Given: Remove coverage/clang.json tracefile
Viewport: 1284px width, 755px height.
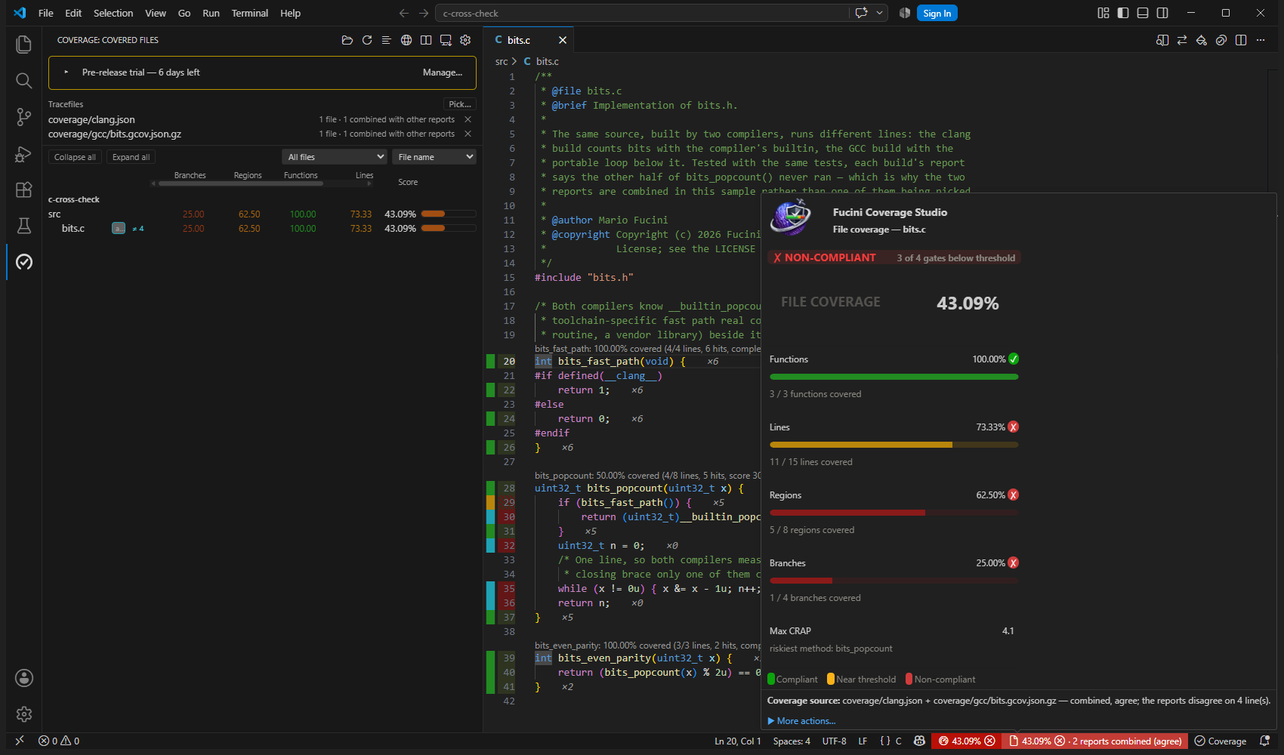Looking at the screenshot, I should 468,119.
